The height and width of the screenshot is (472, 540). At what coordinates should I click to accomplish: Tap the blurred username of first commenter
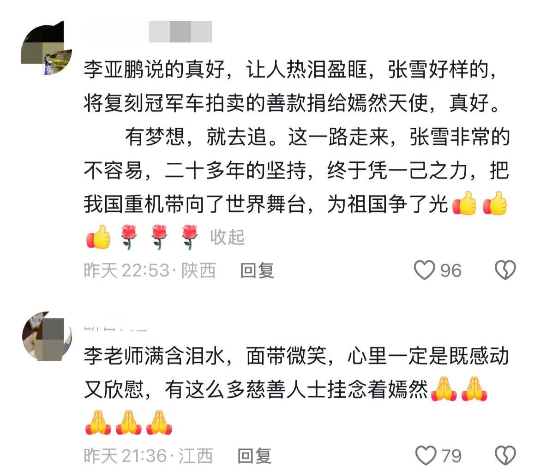click(149, 32)
